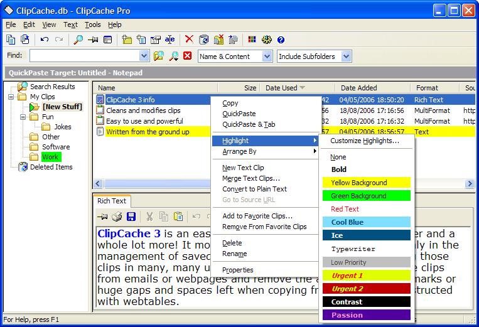Click the red clear search button

tap(187, 56)
